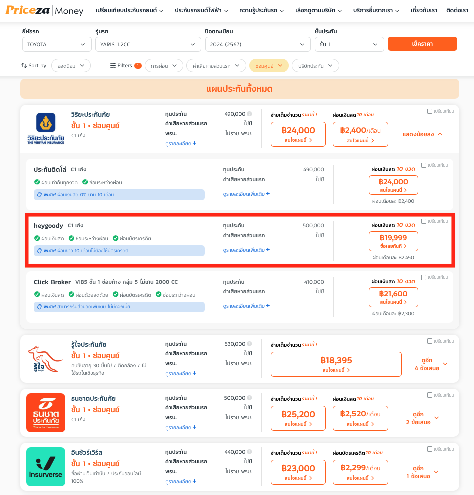Click the orange เช็คราคา button
Screen dimensions: 474x495
(422, 44)
